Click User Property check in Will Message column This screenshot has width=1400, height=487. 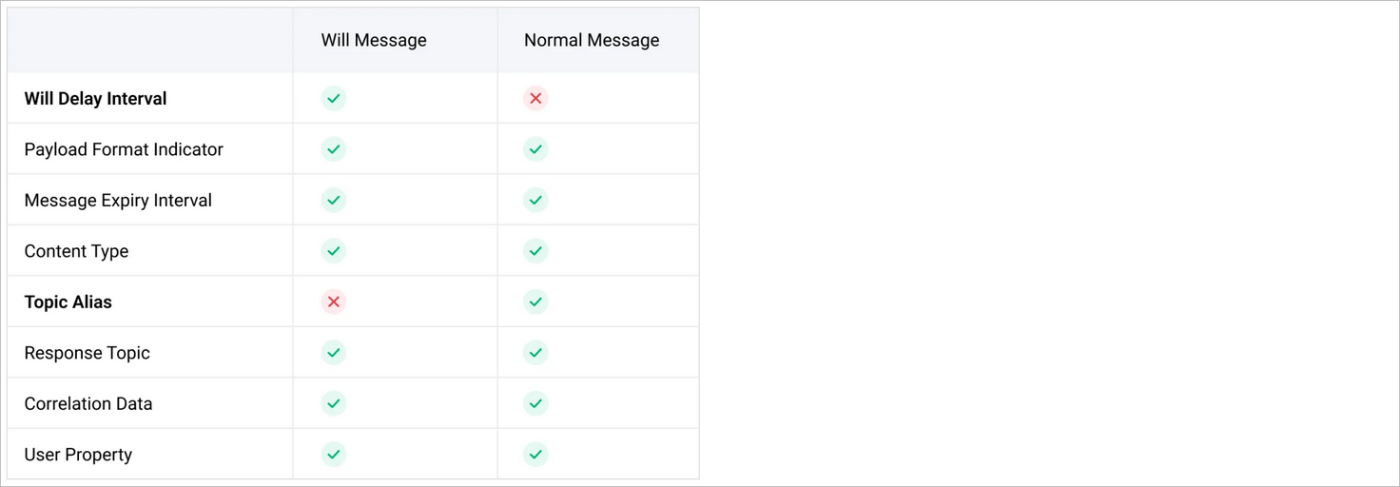click(333, 455)
